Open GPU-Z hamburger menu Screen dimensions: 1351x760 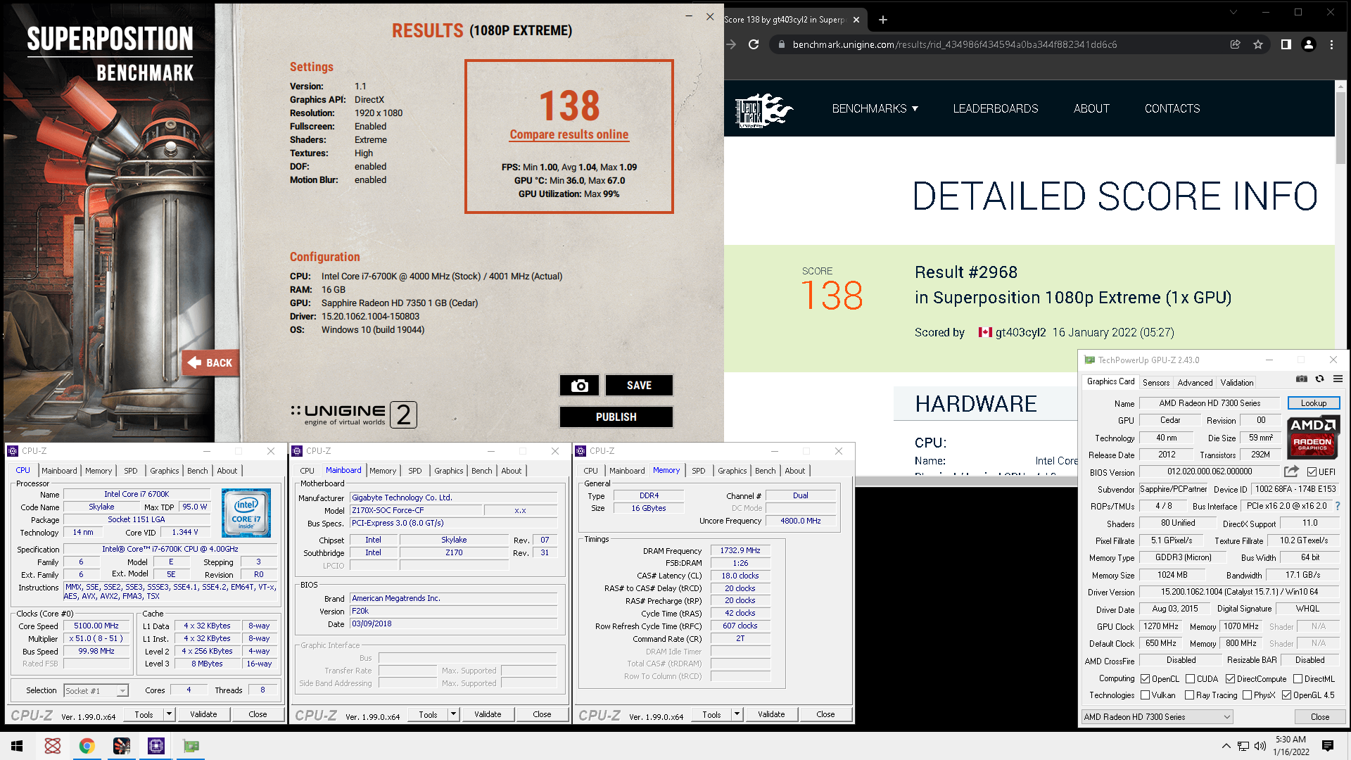pyautogui.click(x=1338, y=379)
